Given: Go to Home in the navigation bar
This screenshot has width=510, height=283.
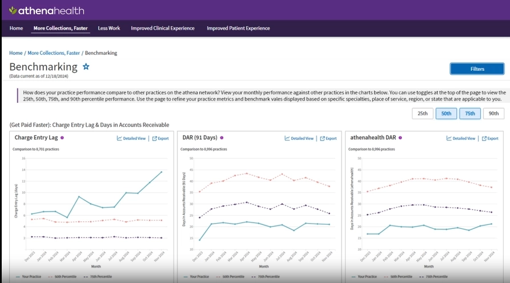Looking at the screenshot, I should tap(16, 29).
